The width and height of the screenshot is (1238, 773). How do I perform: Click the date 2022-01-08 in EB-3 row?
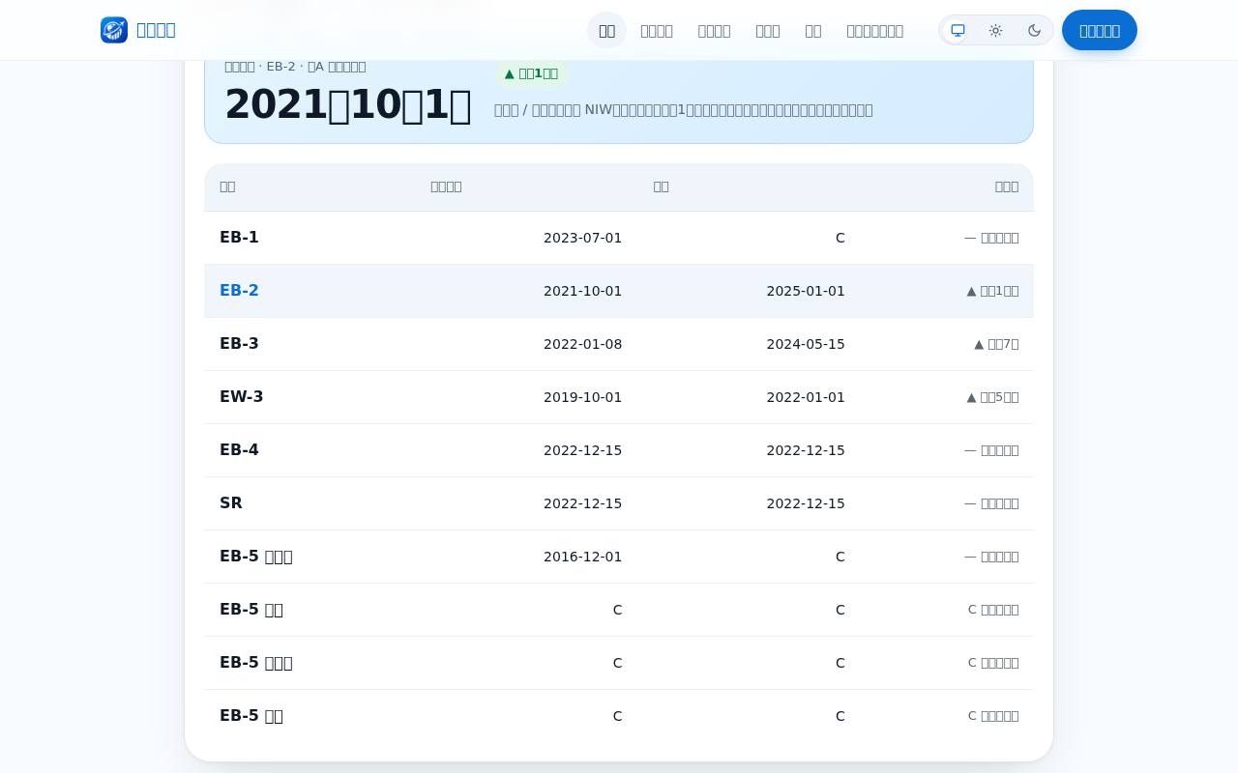[x=582, y=344]
